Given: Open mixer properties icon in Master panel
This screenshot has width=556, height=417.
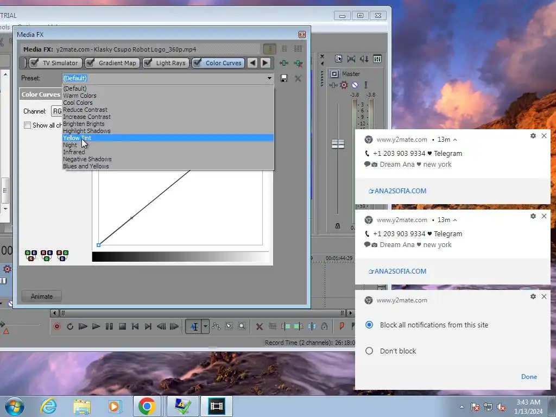Looking at the screenshot, I should 338,59.
